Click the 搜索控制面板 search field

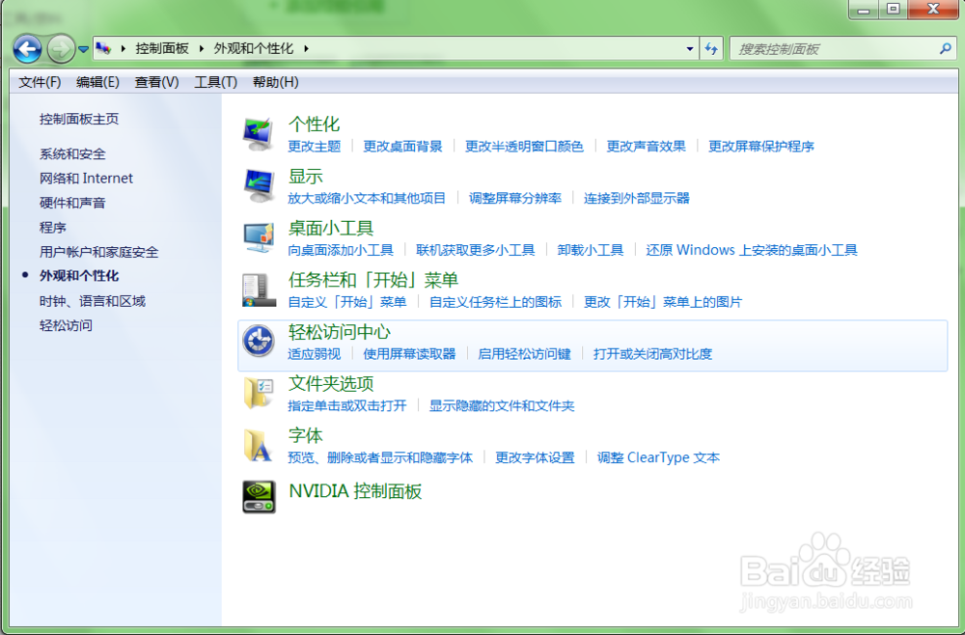point(840,48)
